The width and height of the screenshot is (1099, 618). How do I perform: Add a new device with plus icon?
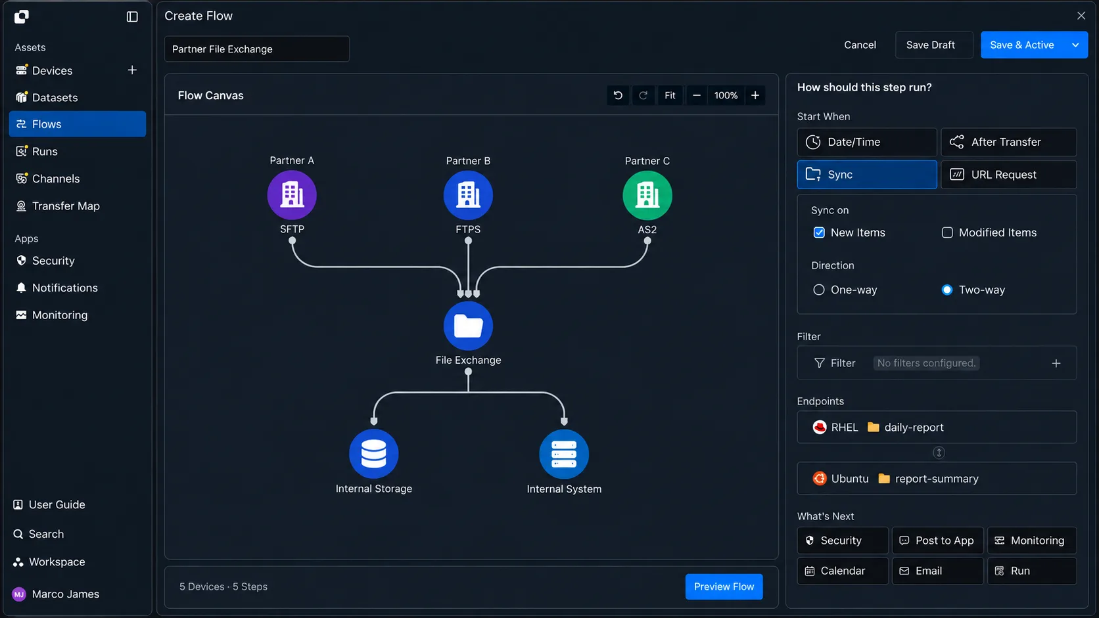point(132,70)
